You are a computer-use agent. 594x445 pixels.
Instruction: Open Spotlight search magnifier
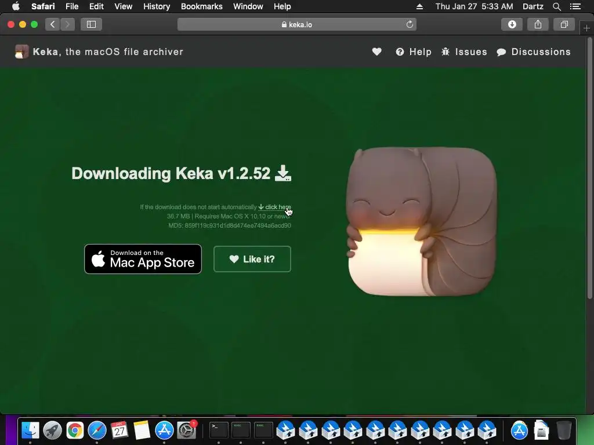(556, 6)
